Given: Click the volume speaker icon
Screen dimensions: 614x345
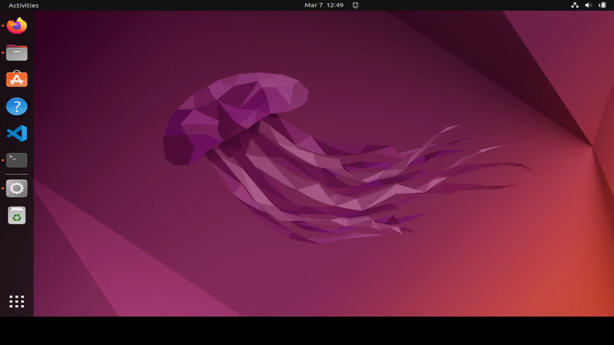Looking at the screenshot, I should click(588, 5).
